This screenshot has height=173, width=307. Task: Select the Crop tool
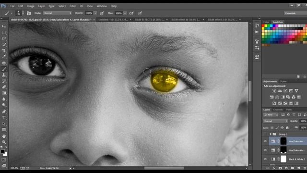click(4, 50)
